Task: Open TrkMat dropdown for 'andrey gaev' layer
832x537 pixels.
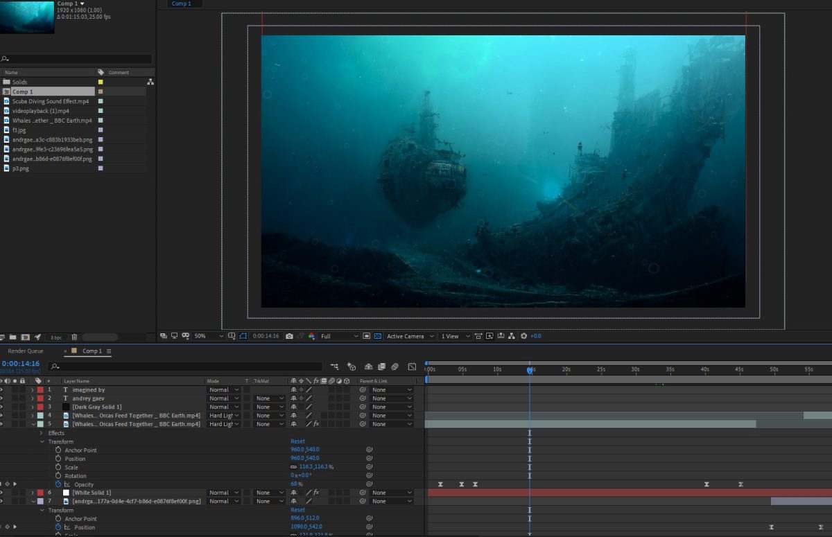Action: click(x=270, y=398)
